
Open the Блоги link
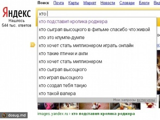[x=144, y=3]
